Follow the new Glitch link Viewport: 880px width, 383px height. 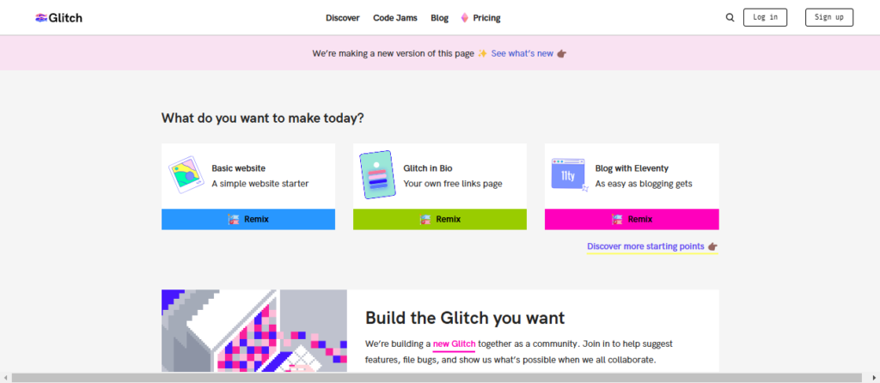click(x=454, y=343)
